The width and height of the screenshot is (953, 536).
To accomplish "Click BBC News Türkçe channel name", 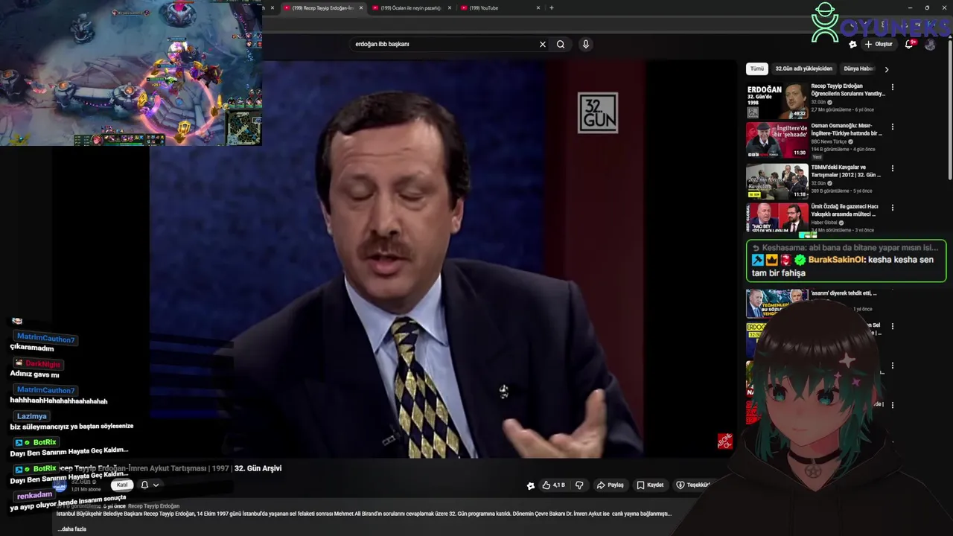I will (x=829, y=141).
